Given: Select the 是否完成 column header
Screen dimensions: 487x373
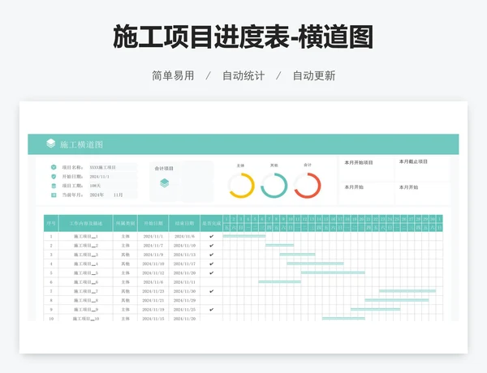Looking at the screenshot, I should pos(212,223).
